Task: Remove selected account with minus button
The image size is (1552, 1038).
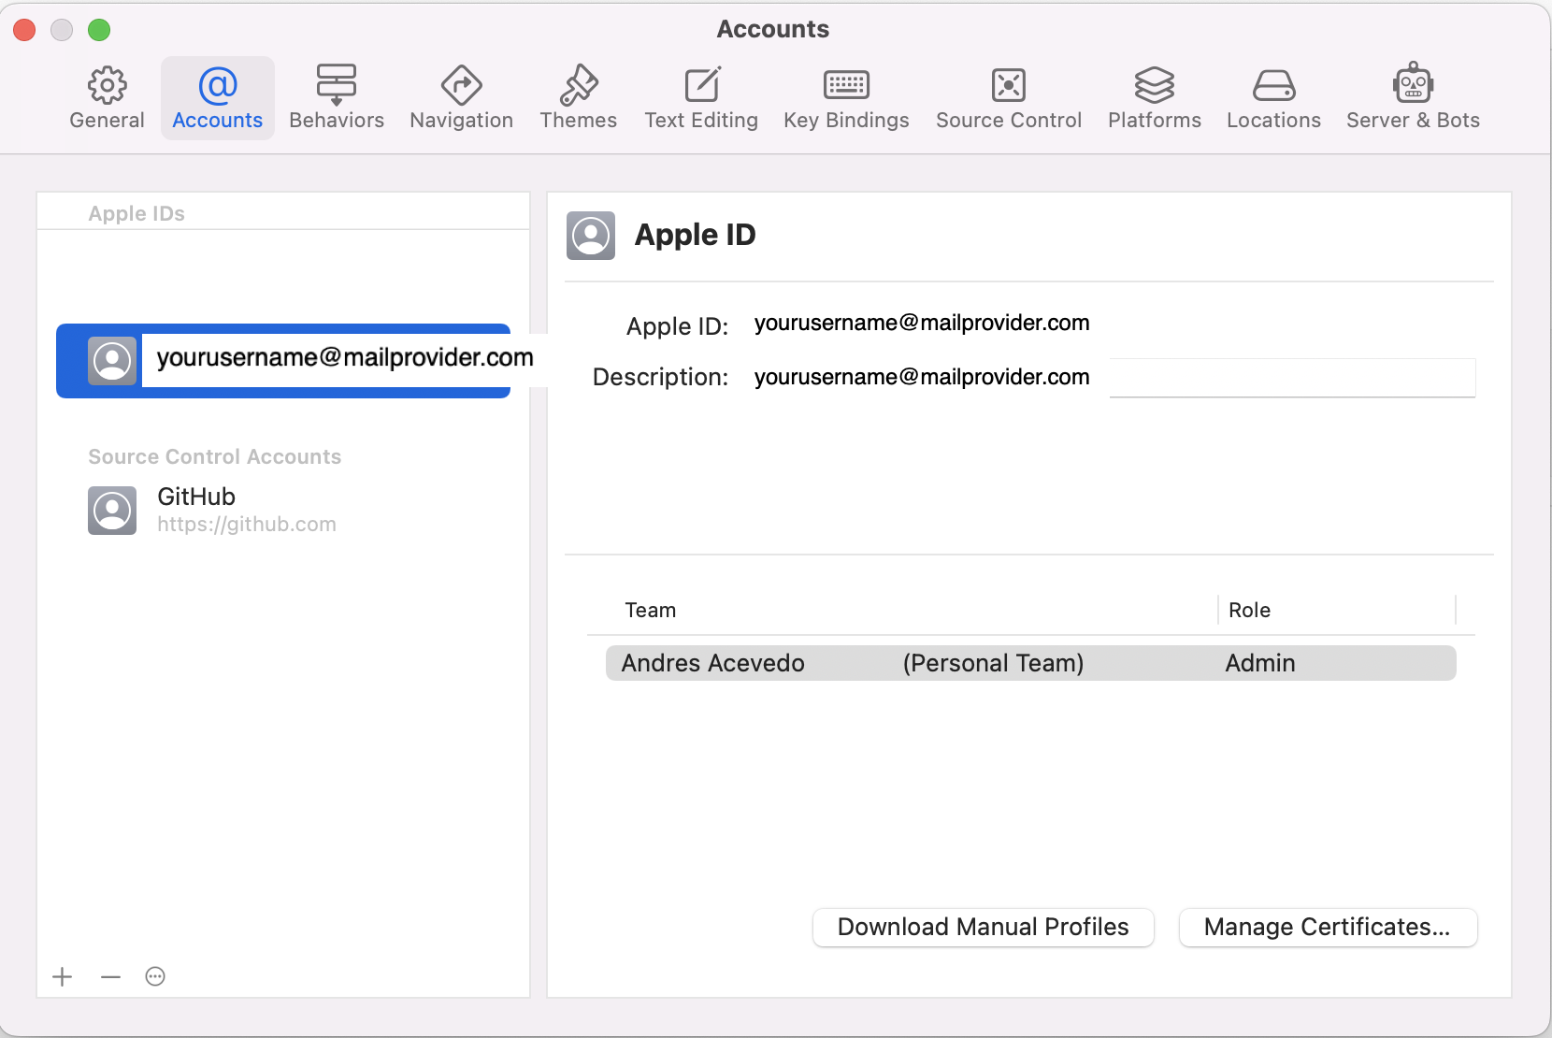Action: pos(110,977)
